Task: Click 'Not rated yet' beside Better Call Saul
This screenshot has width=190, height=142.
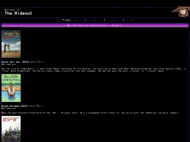Action: coord(40,62)
